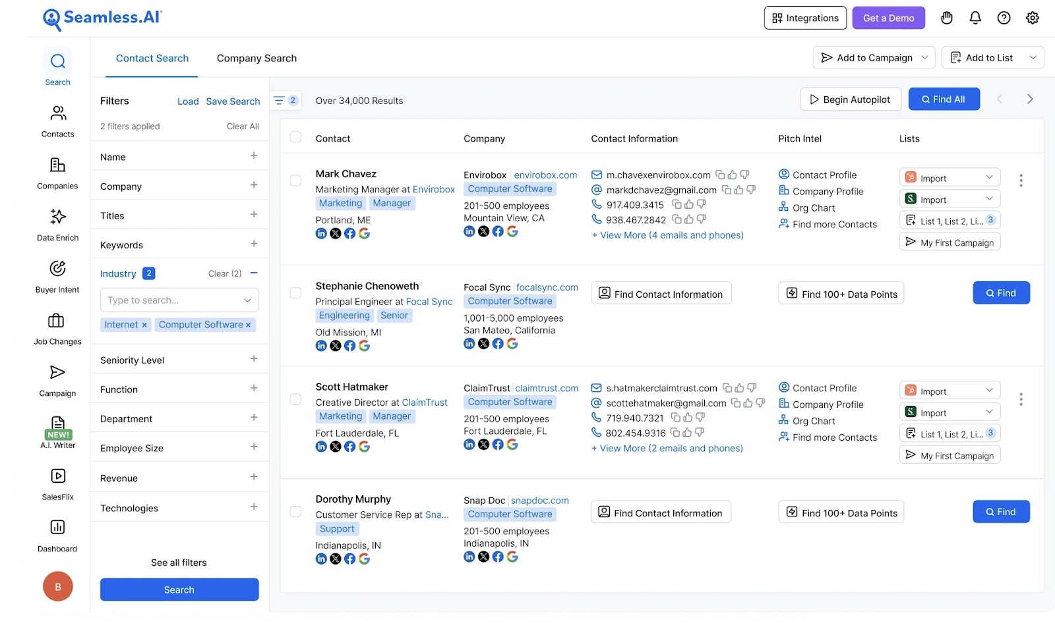
Task: Click the Find All button
Action: coord(944,99)
